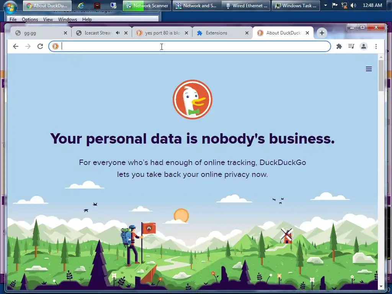Close the 'yes port 80 is blo' tab
Viewport: 392px width, 294px height.
[186, 33]
